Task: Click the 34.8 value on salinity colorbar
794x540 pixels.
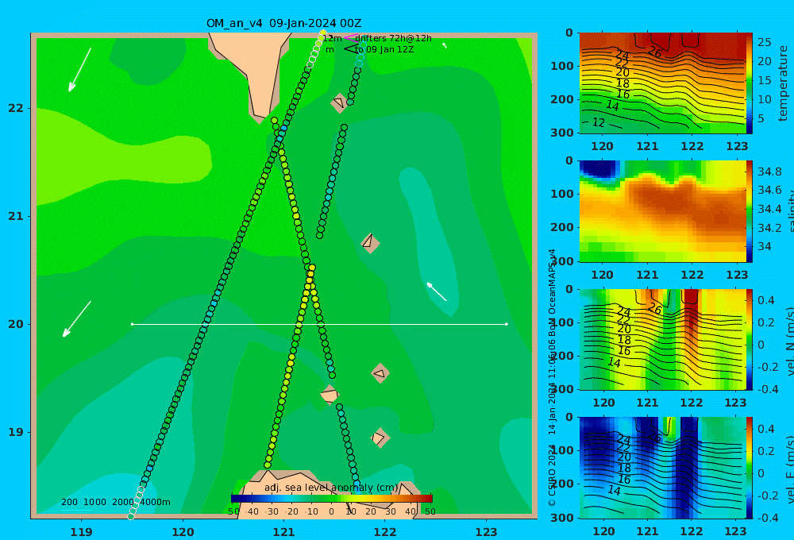Action: [x=769, y=172]
